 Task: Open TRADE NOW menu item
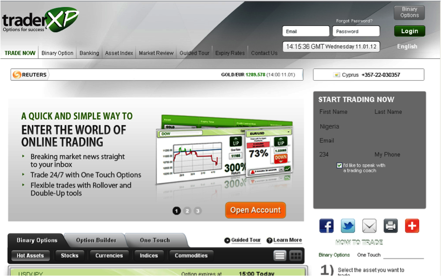(20, 53)
